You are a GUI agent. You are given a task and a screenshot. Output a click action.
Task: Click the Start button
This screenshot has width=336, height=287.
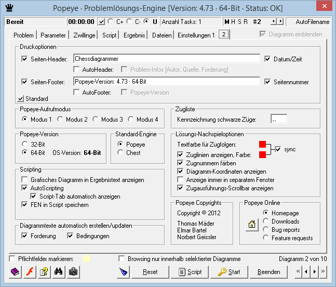[x=229, y=272]
